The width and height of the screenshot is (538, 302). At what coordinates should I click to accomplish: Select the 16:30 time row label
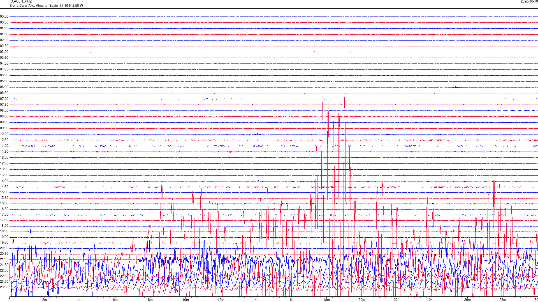4,209
